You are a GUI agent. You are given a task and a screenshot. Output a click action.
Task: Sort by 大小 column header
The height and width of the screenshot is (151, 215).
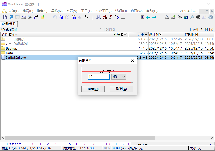pos(139,34)
